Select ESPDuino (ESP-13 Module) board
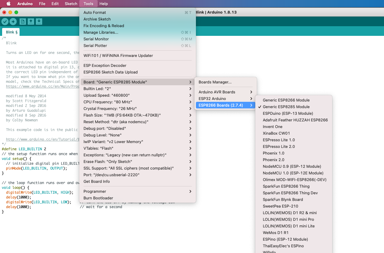This screenshot has width=384, height=253. [x=294, y=113]
